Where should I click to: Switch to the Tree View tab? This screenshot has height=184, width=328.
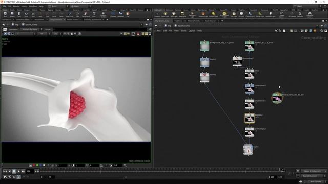coord(178,21)
